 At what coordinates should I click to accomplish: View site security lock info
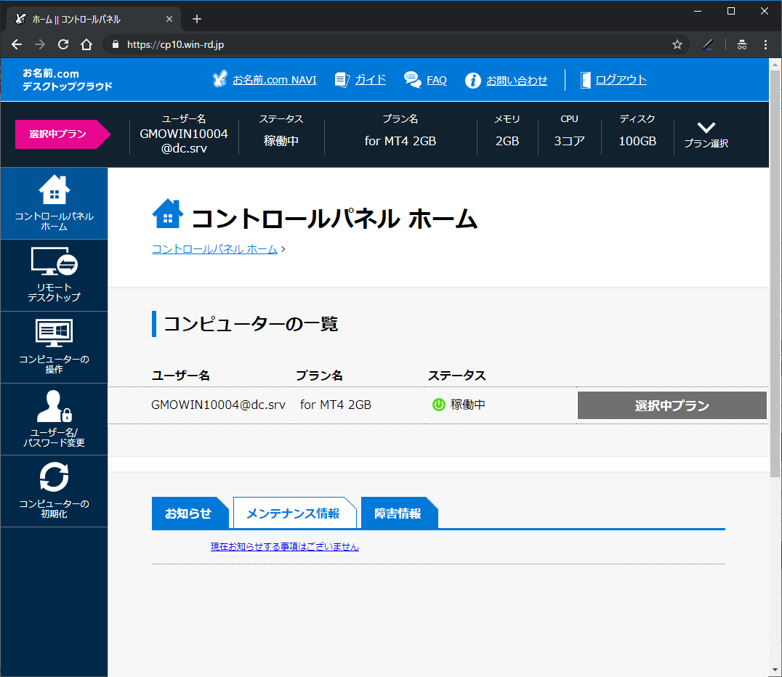116,44
